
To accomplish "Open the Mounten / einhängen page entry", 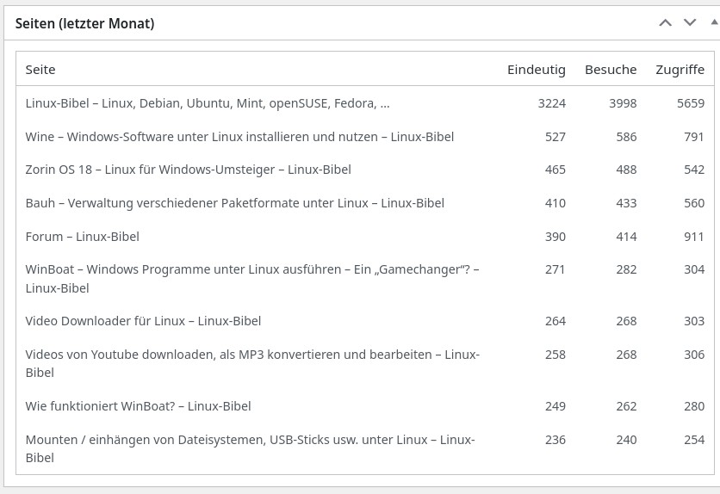I will coord(250,440).
